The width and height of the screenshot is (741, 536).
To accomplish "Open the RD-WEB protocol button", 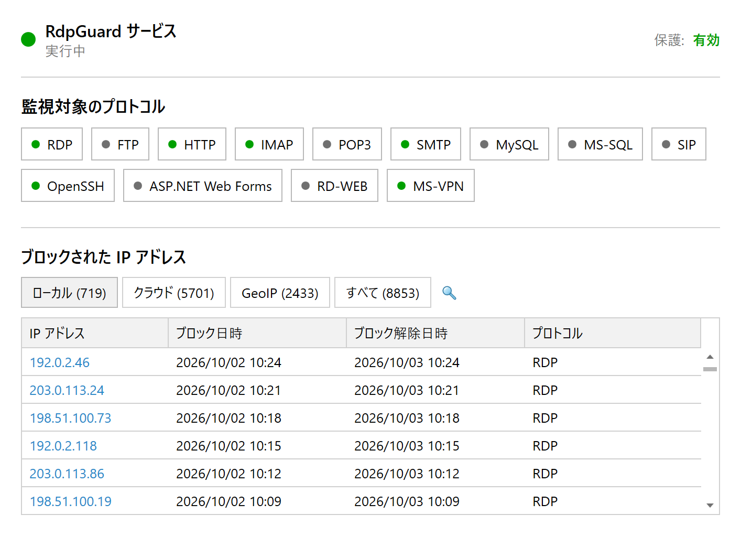I will (x=334, y=186).
